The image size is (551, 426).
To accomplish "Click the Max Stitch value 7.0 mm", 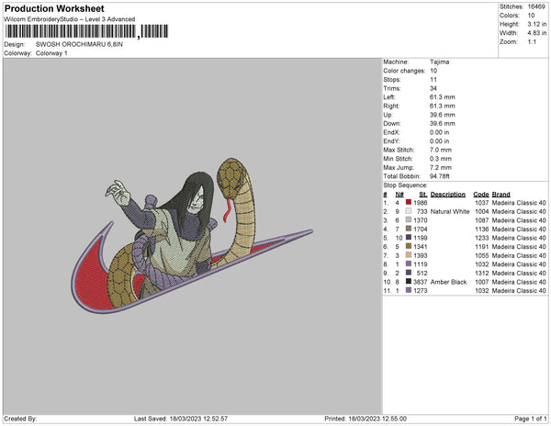I will coord(441,150).
